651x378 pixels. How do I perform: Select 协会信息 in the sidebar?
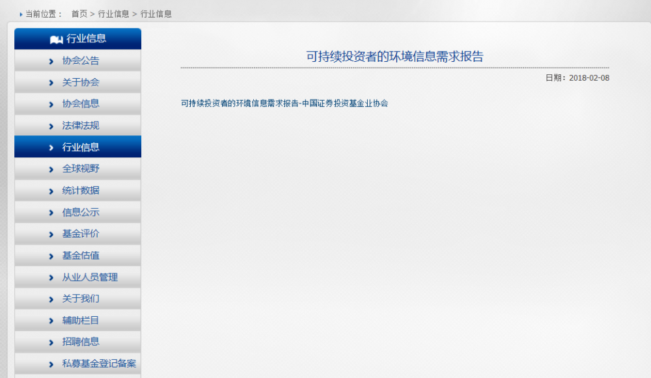77,103
